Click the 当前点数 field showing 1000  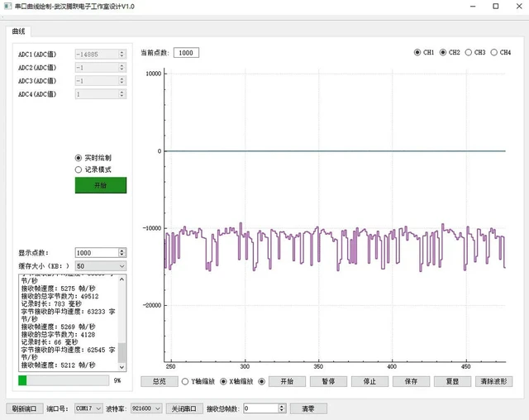pyautogui.click(x=186, y=53)
